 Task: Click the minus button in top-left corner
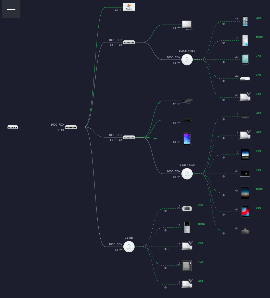[x=11, y=9]
